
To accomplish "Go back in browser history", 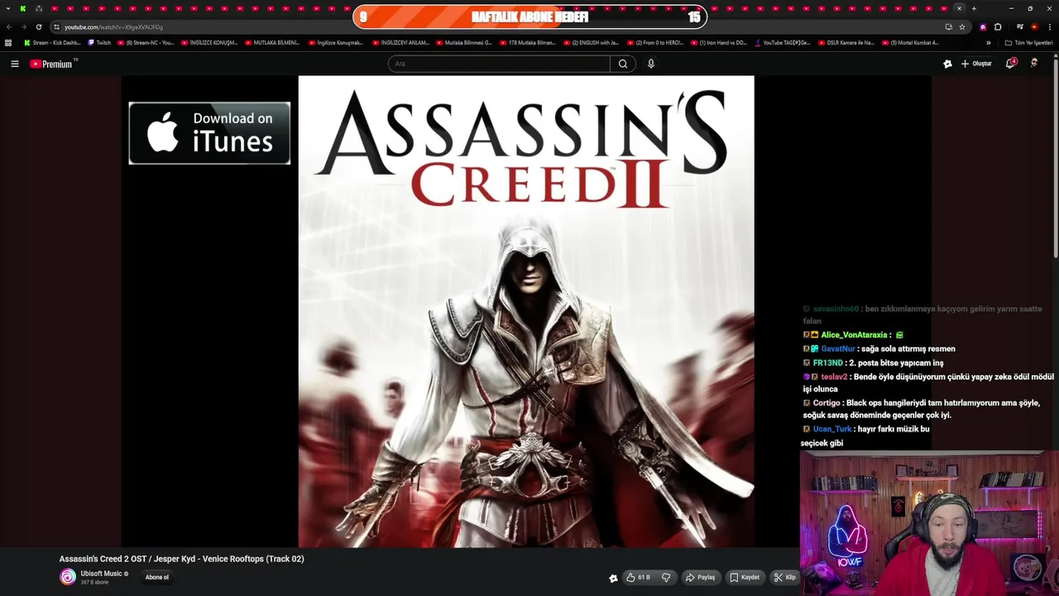I will point(9,26).
